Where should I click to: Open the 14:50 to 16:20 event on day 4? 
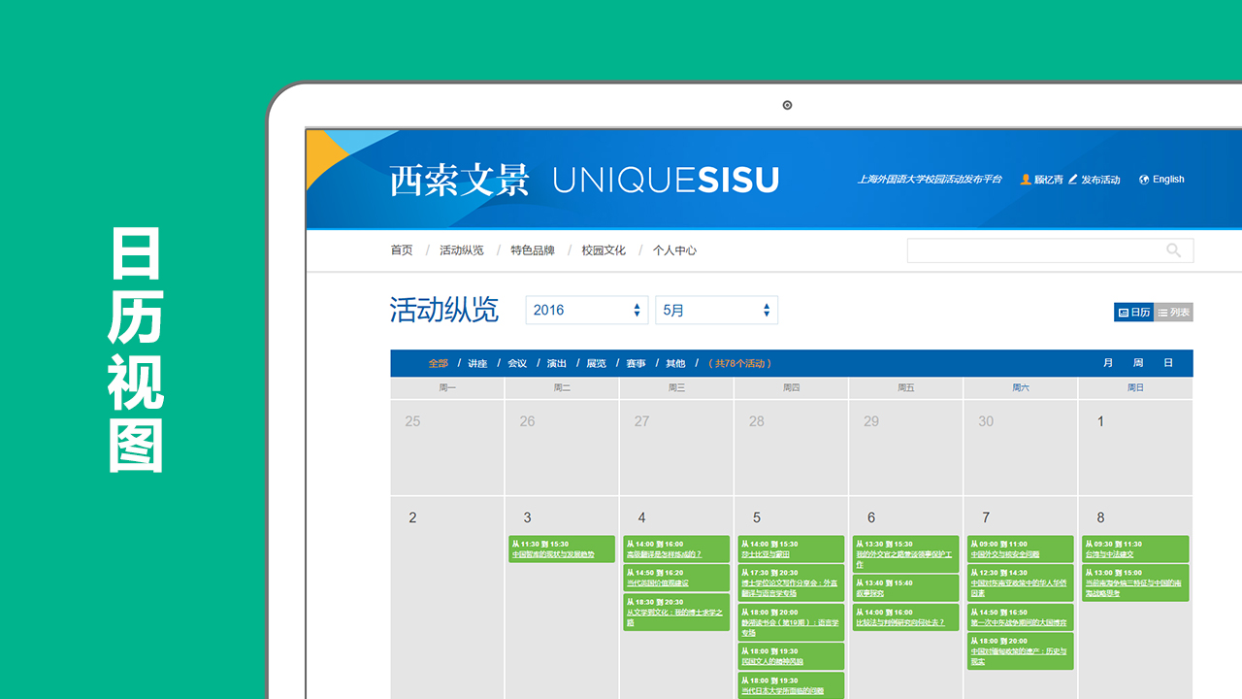(676, 579)
